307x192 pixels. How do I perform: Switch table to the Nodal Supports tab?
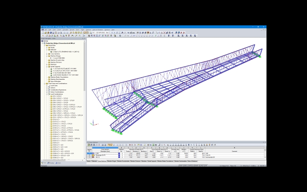[x=152, y=161]
